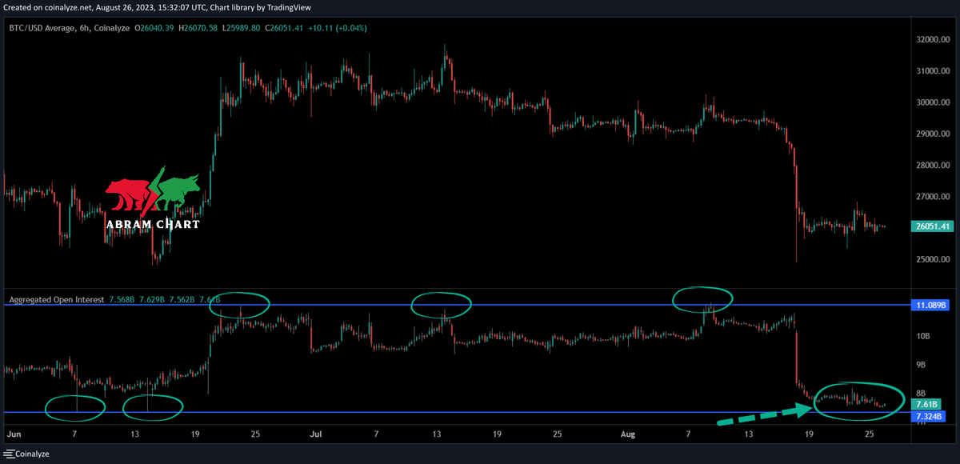Screen dimensions: 960x464
Task: Click the current price tag 26051.41 on axis
Action: pyautogui.click(x=932, y=226)
